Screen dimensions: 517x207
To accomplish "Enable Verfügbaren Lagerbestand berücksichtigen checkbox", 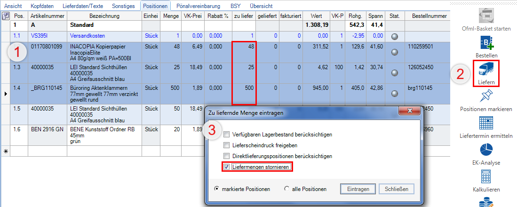I will point(227,135).
